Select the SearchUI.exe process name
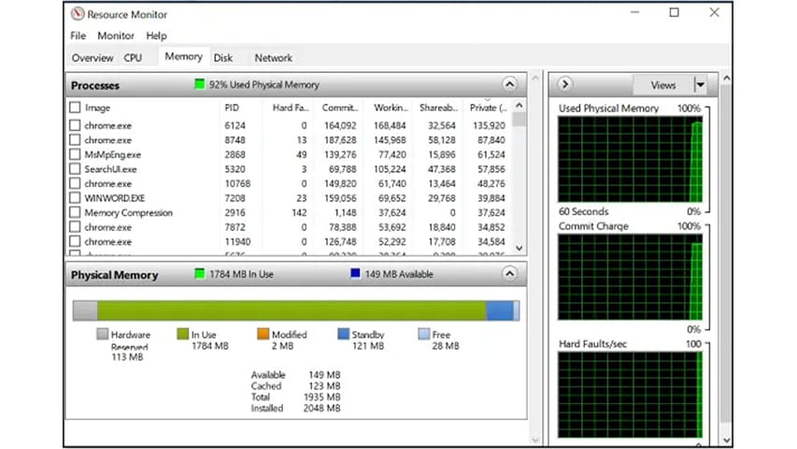This screenshot has width=797, height=449. (110, 169)
